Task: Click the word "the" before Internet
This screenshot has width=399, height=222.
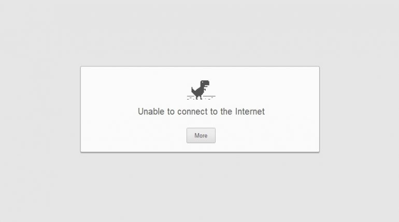Action: coord(226,112)
